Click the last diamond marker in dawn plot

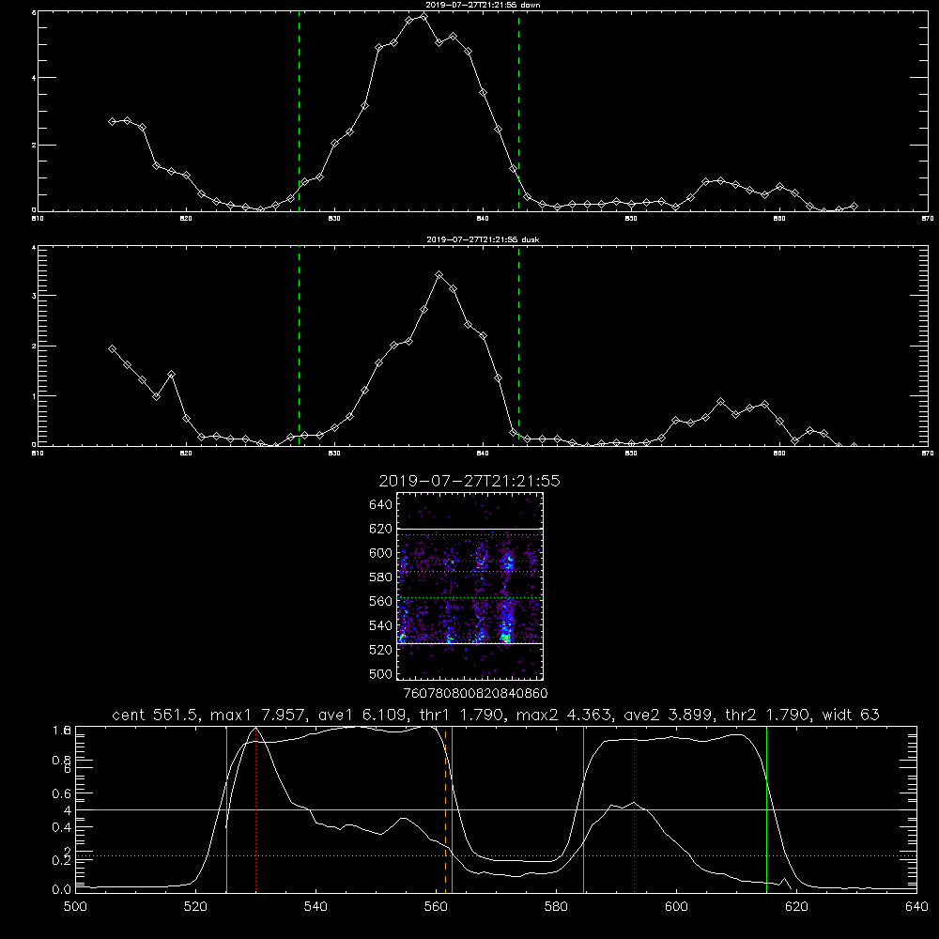click(854, 207)
